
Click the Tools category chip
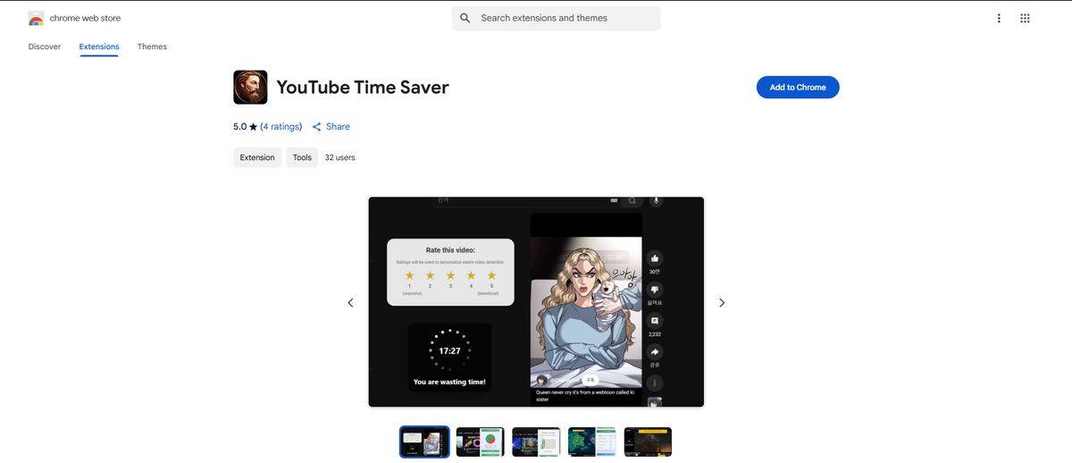302,157
